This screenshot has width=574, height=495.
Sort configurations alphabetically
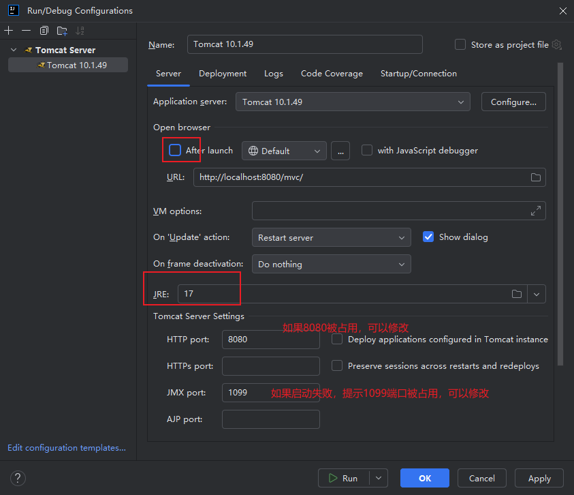click(80, 31)
